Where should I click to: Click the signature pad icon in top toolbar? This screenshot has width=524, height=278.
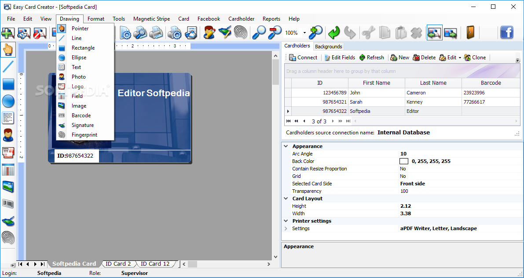pos(225,32)
